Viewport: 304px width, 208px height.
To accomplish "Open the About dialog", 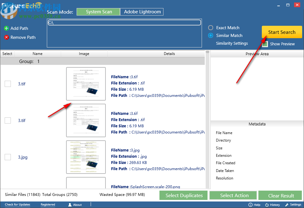I will pyautogui.click(x=75, y=205).
